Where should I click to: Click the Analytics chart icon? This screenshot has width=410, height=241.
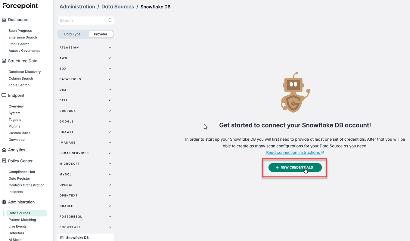pos(4,150)
